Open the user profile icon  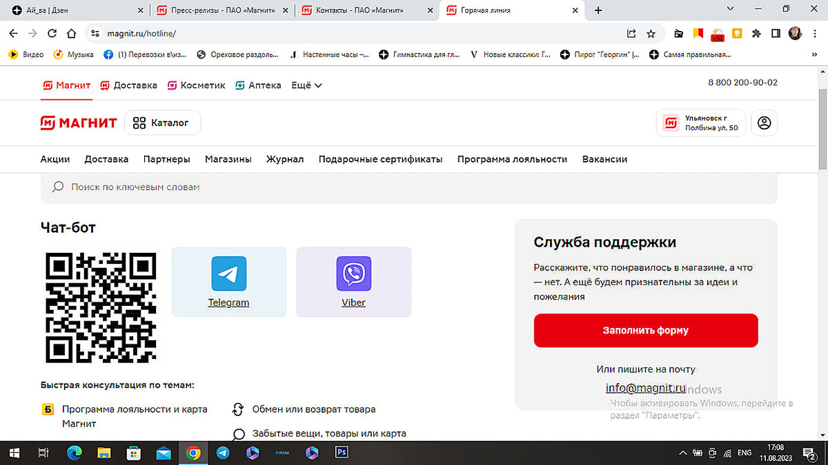(x=764, y=123)
